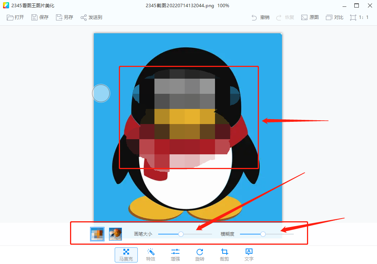Click the 2345看图王 app logo
This screenshot has height=264, width=377.
5,5
